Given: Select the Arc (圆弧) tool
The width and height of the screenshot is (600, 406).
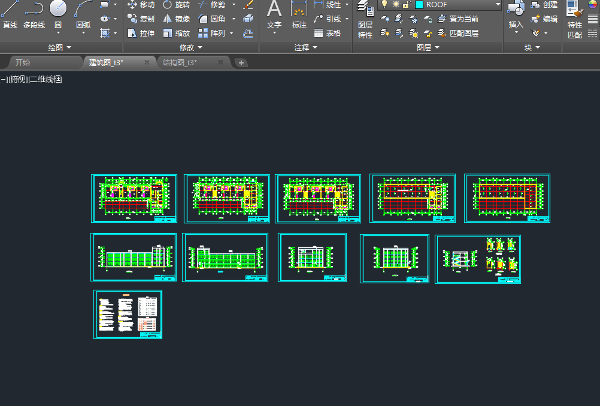Looking at the screenshot, I should coord(83,14).
